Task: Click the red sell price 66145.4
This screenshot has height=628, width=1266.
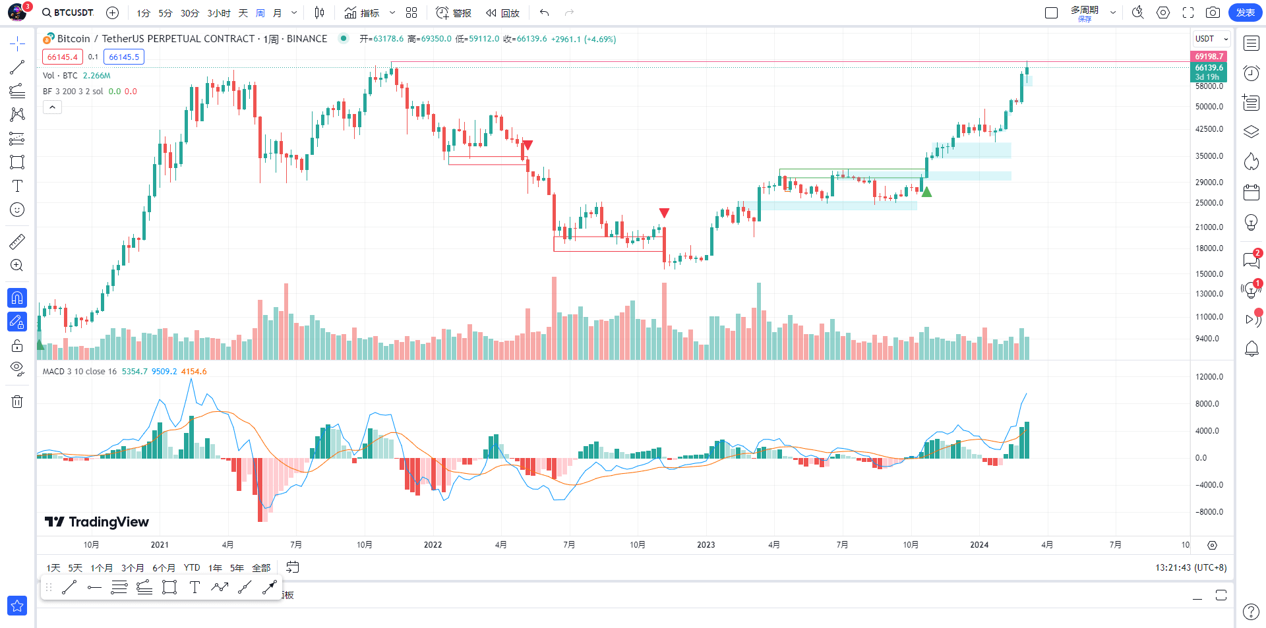Action: coord(63,57)
